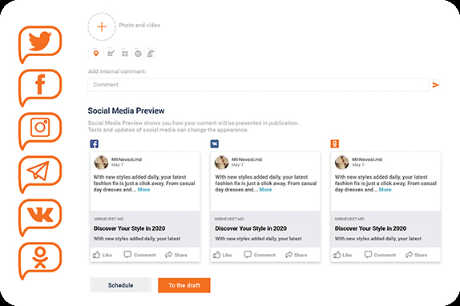The width and height of the screenshot is (460, 306).
Task: Click Share in the Odnoklassniki preview card
Action: click(416, 255)
